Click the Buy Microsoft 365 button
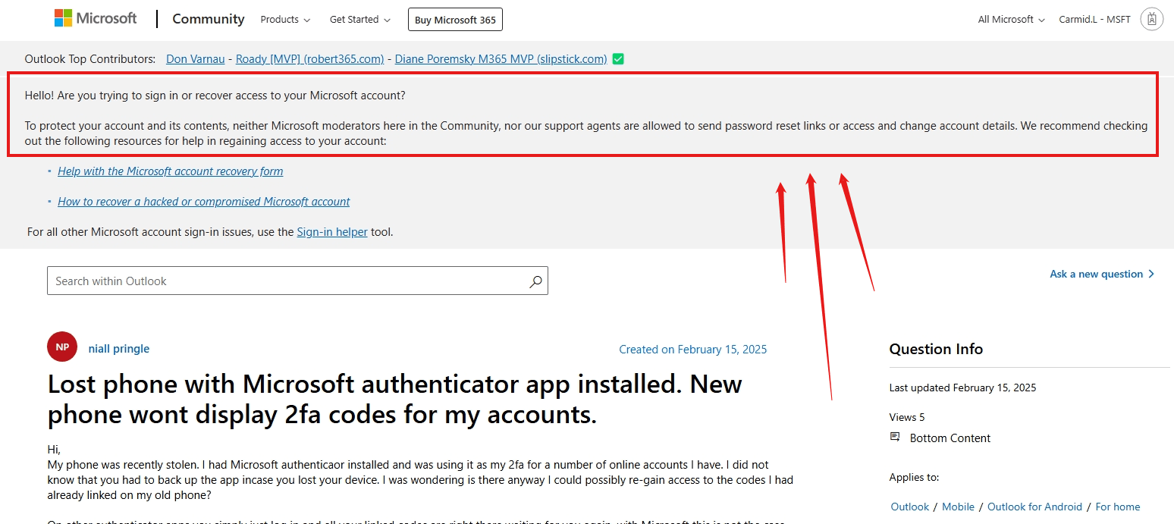Viewport: 1174px width, 524px height. [x=455, y=20]
